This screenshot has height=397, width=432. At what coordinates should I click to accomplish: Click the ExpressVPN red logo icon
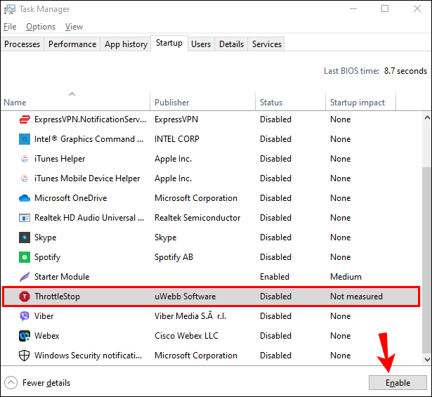[x=25, y=119]
